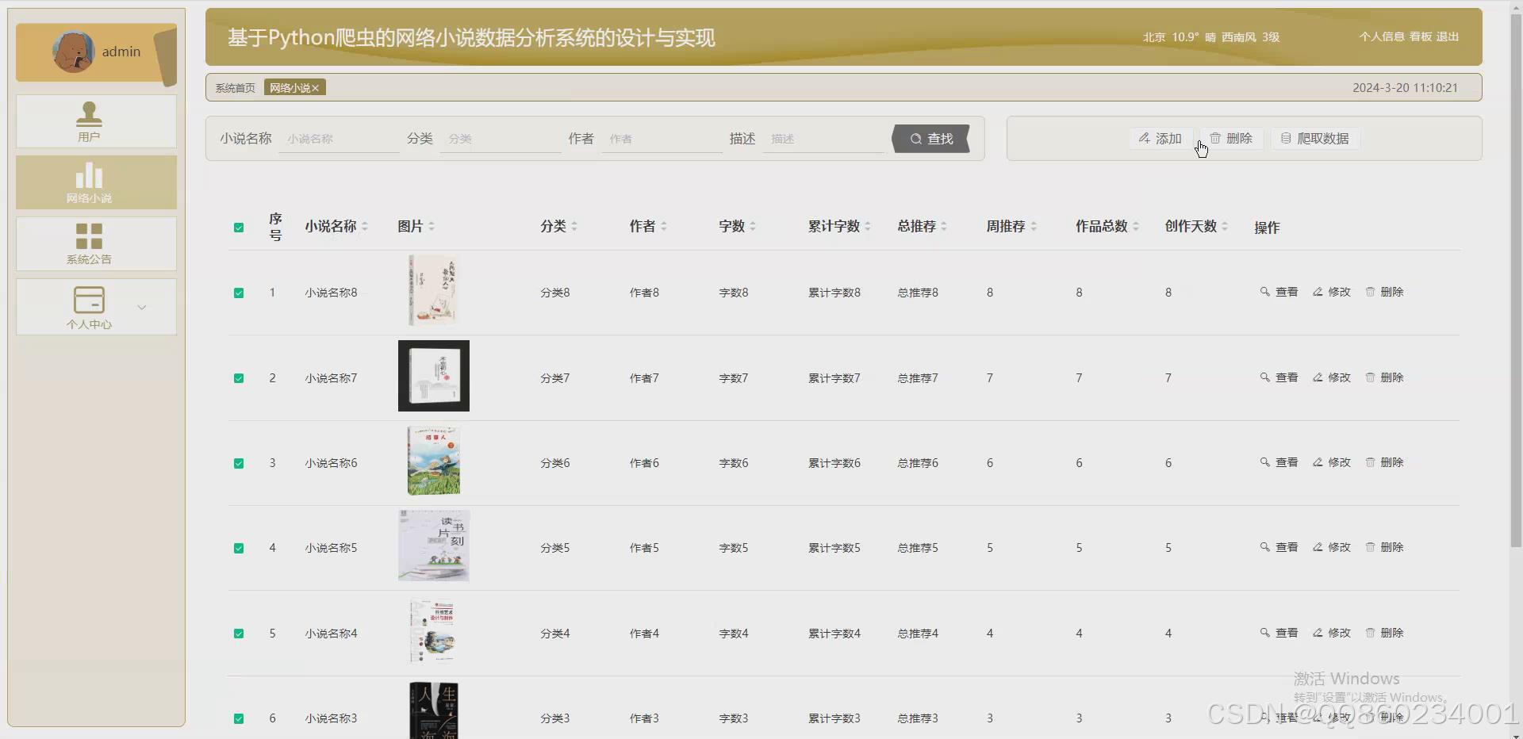Viewport: 1523px width, 739px height.
Task: Sort table by 累计字数 column
Action: (868, 227)
